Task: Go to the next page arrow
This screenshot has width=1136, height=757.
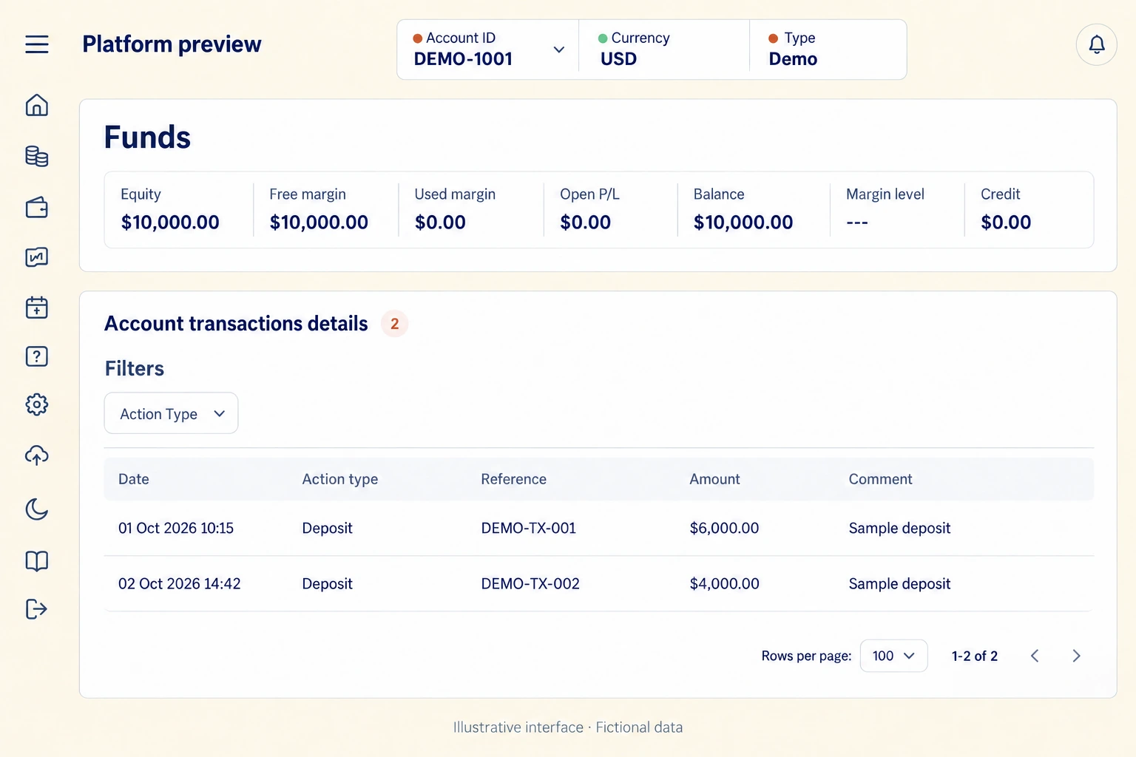Action: coord(1076,656)
